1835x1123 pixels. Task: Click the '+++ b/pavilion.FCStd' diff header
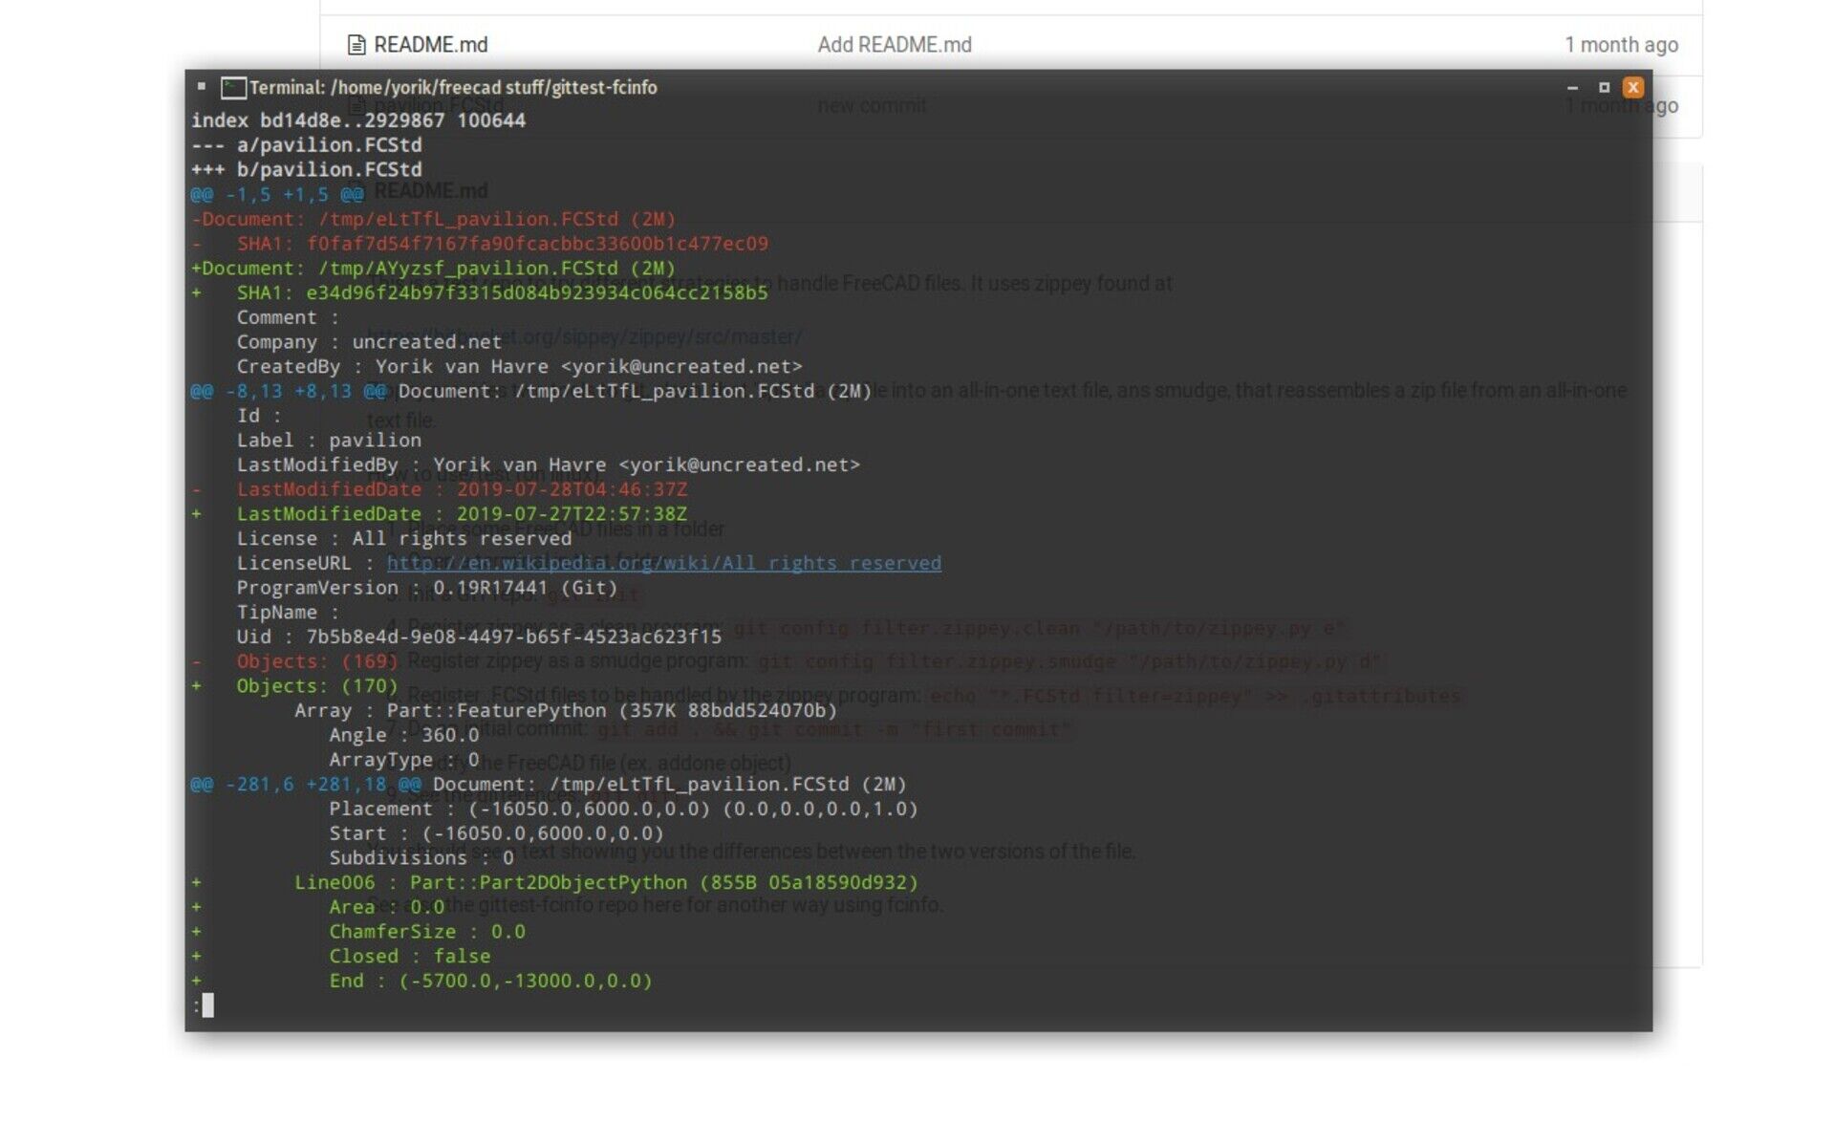[x=307, y=170]
